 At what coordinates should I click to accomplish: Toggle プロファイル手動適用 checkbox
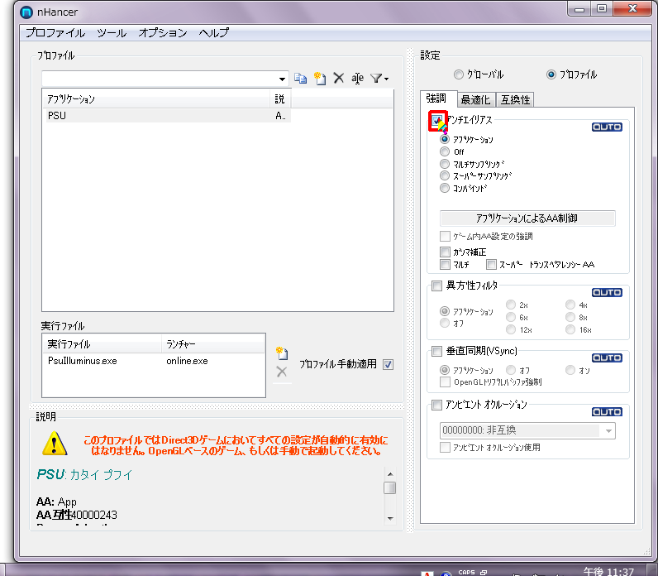pos(389,365)
